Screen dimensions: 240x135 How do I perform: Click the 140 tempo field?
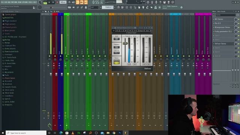[x=63, y=2]
